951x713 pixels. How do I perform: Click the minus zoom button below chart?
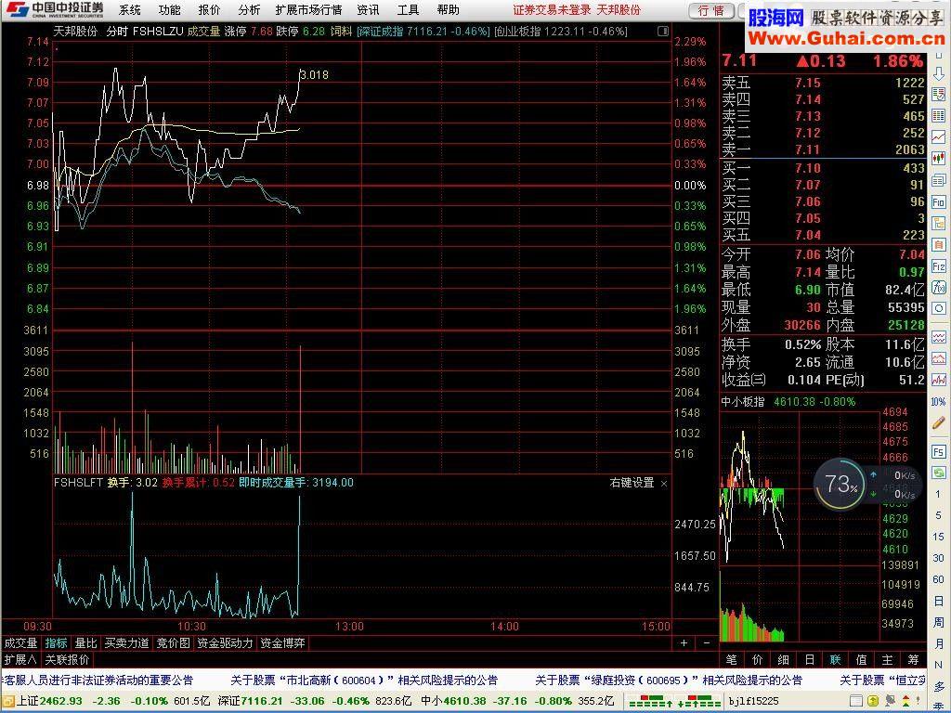[707, 642]
